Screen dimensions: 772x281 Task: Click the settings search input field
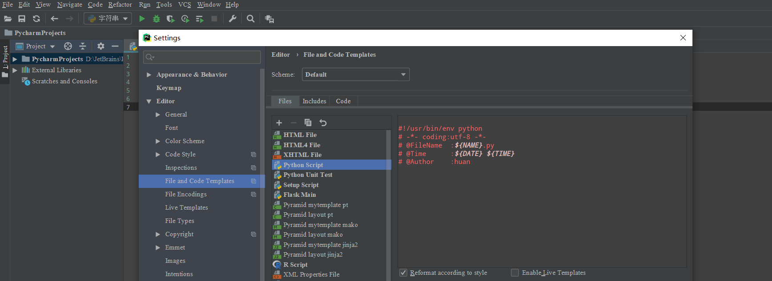pos(202,57)
